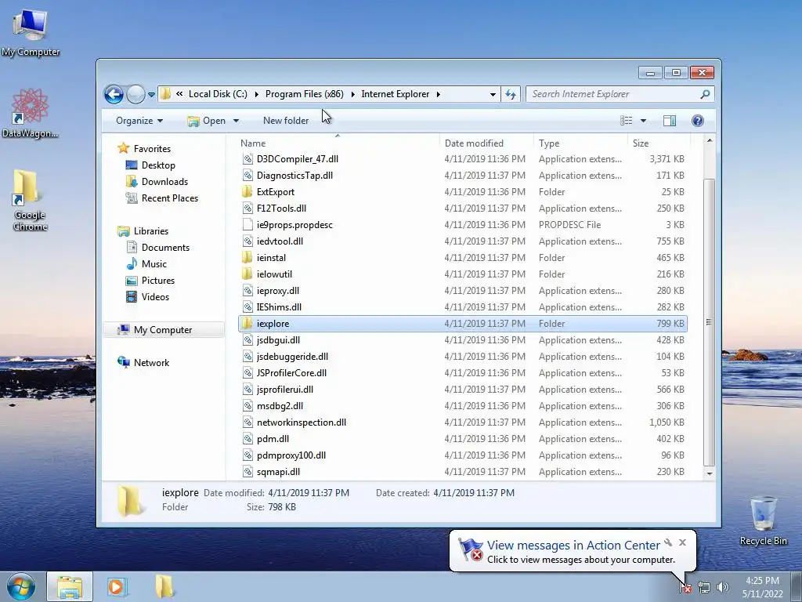Open the Music library

pyautogui.click(x=154, y=264)
